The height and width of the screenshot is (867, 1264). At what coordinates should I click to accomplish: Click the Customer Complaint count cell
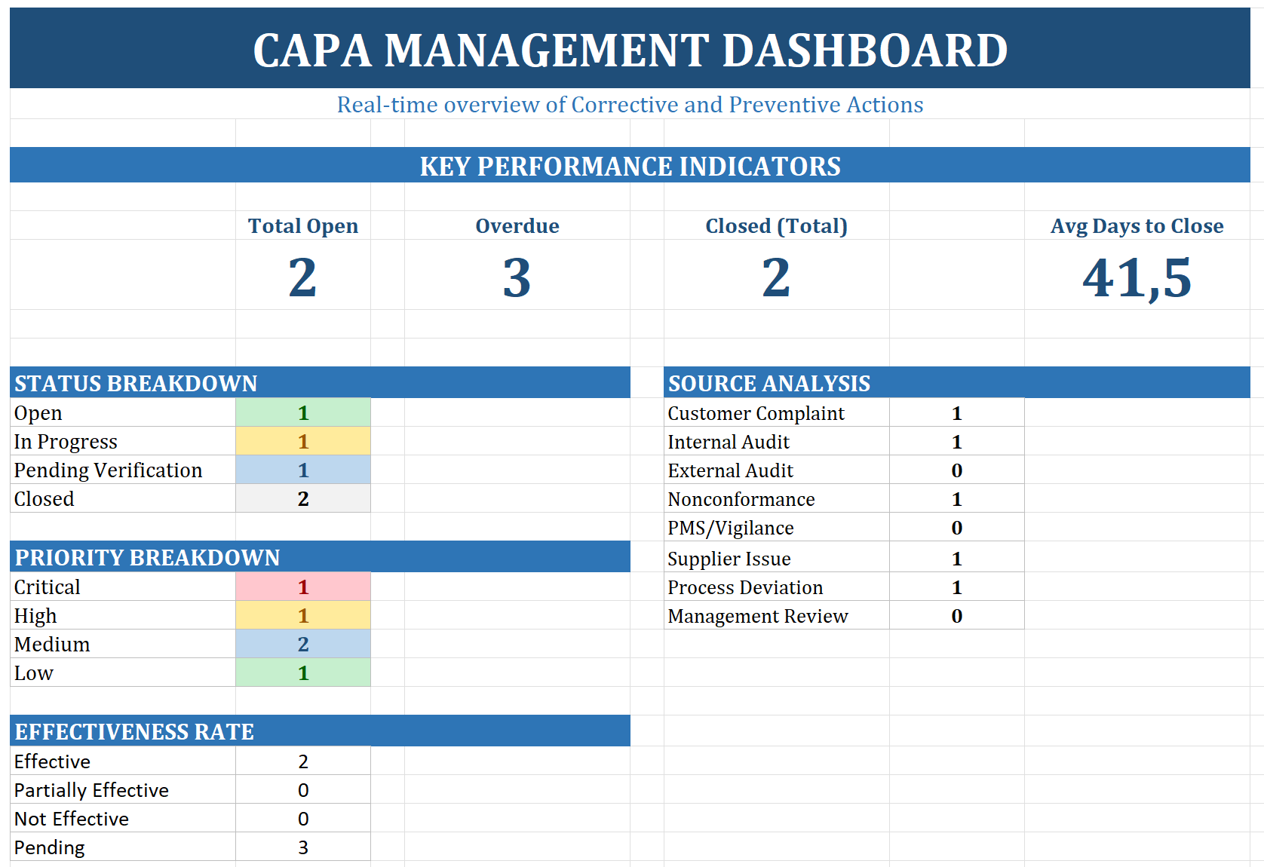click(956, 412)
